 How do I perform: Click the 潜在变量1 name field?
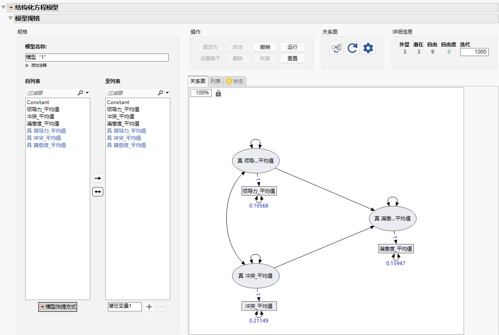(124, 306)
